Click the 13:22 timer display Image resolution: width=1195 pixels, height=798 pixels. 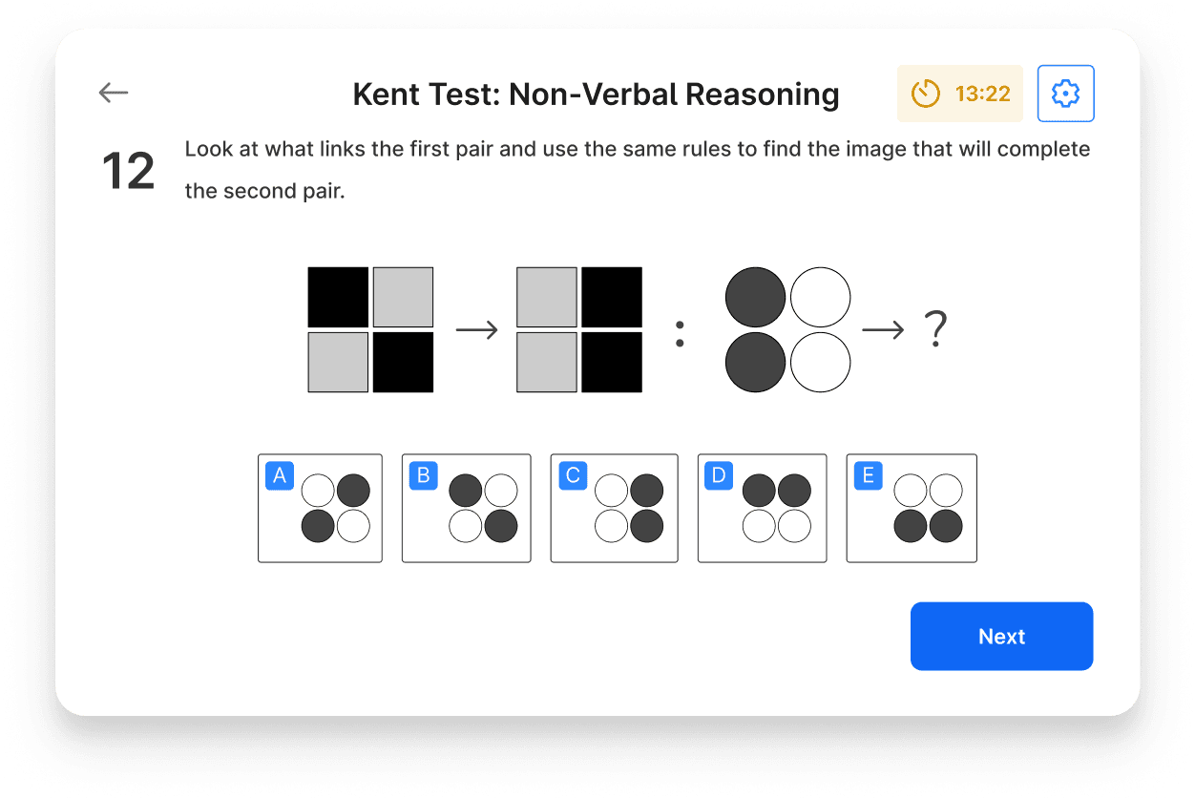(984, 94)
